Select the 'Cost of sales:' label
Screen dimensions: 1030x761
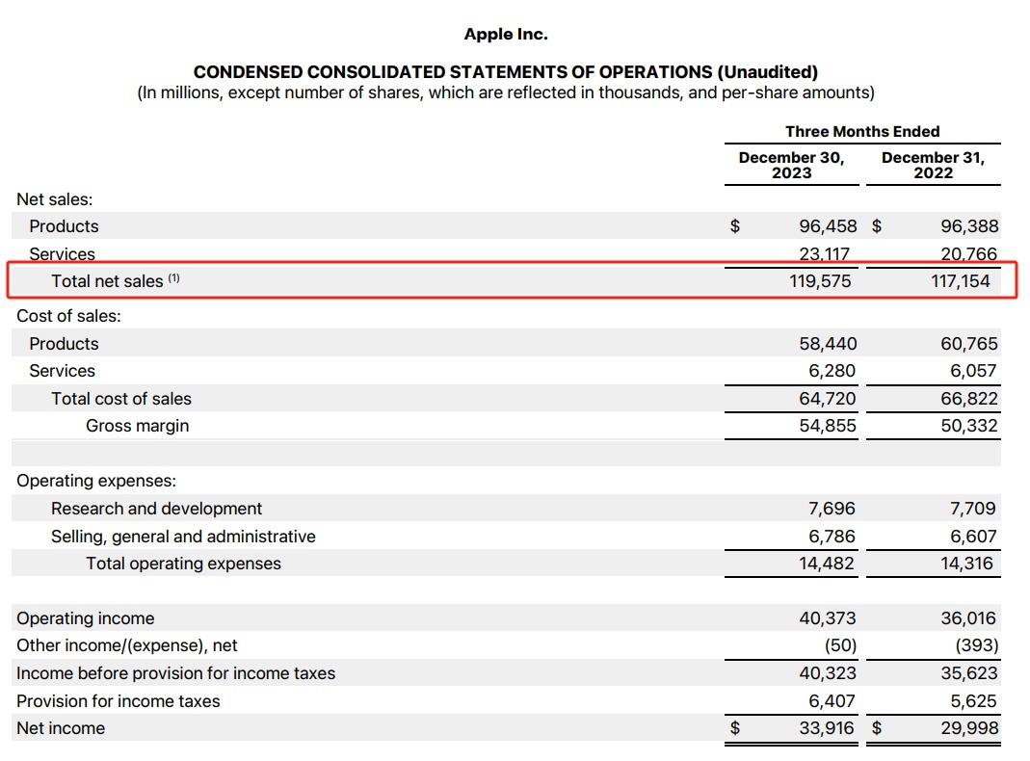coord(69,316)
